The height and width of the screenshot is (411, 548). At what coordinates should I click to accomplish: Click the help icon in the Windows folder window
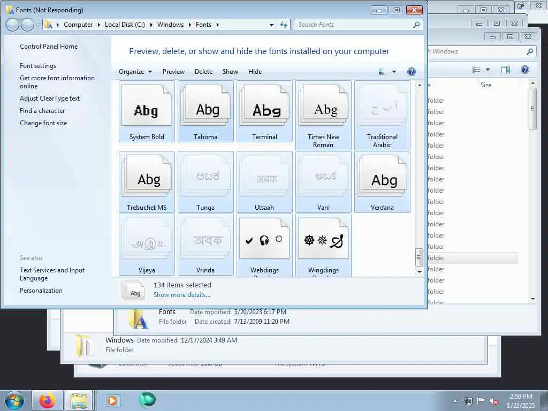point(524,70)
